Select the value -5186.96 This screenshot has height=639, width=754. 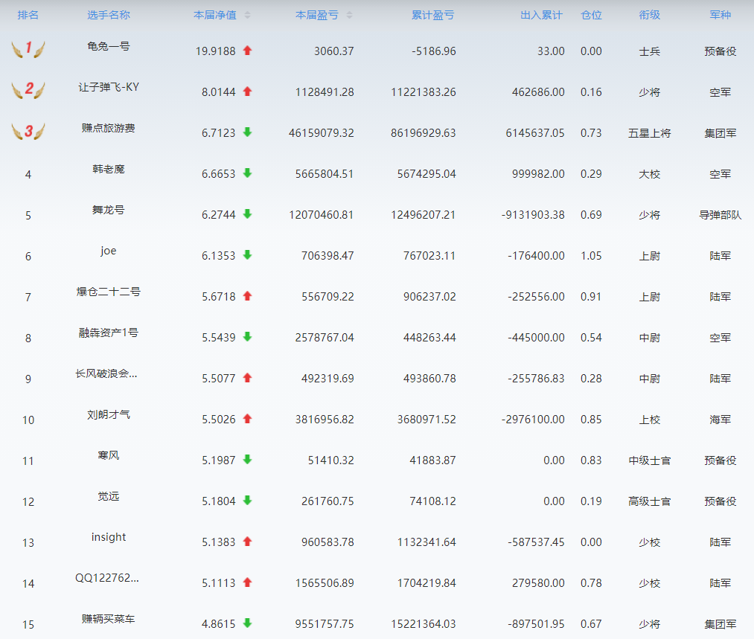(434, 51)
